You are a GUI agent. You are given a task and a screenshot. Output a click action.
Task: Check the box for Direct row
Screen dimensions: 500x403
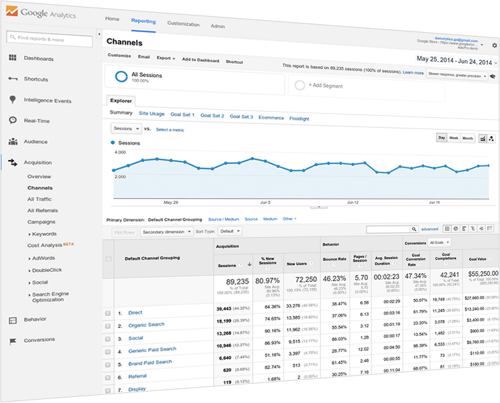pos(108,313)
